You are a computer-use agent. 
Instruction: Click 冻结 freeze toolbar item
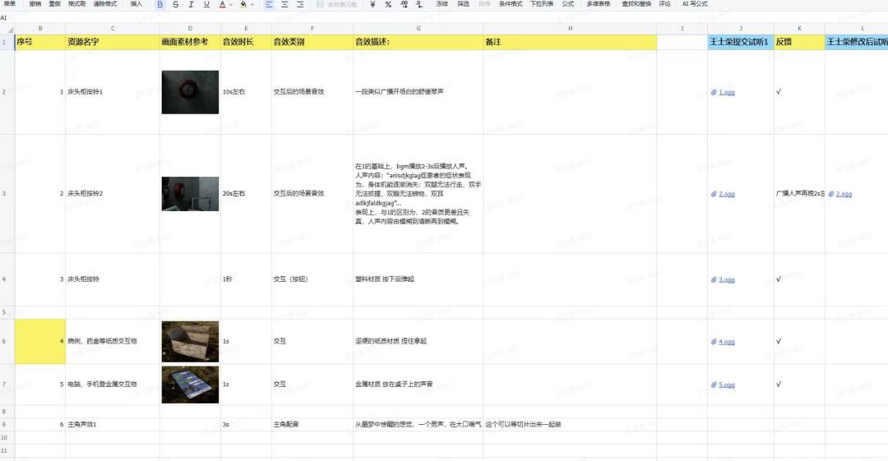click(x=442, y=4)
